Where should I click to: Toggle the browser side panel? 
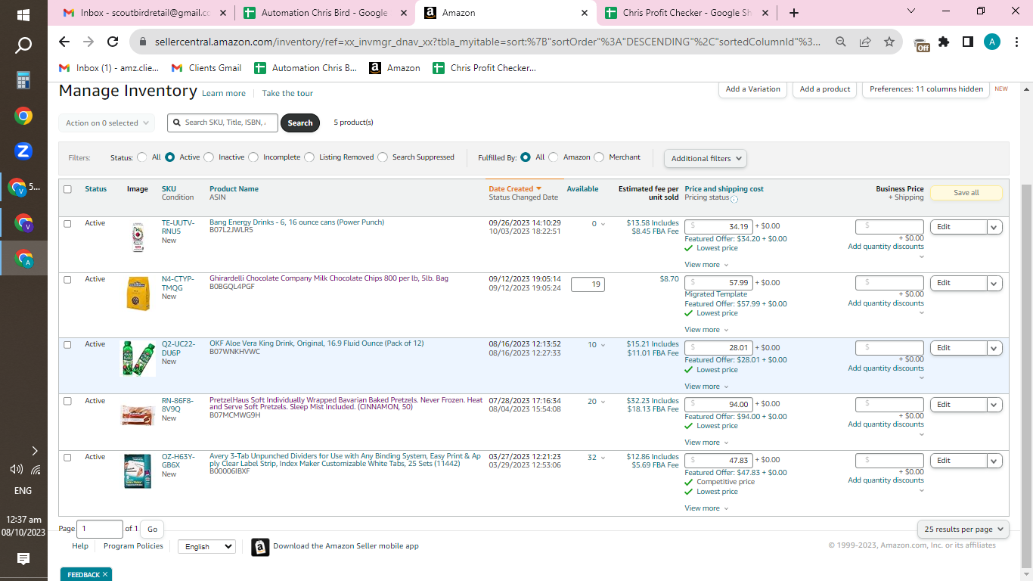[968, 42]
